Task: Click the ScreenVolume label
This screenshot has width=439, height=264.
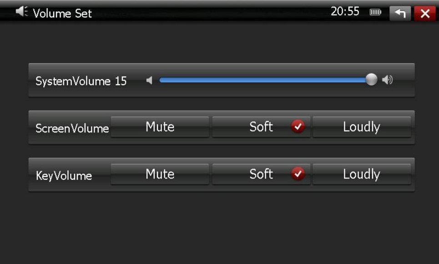Action: (72, 128)
